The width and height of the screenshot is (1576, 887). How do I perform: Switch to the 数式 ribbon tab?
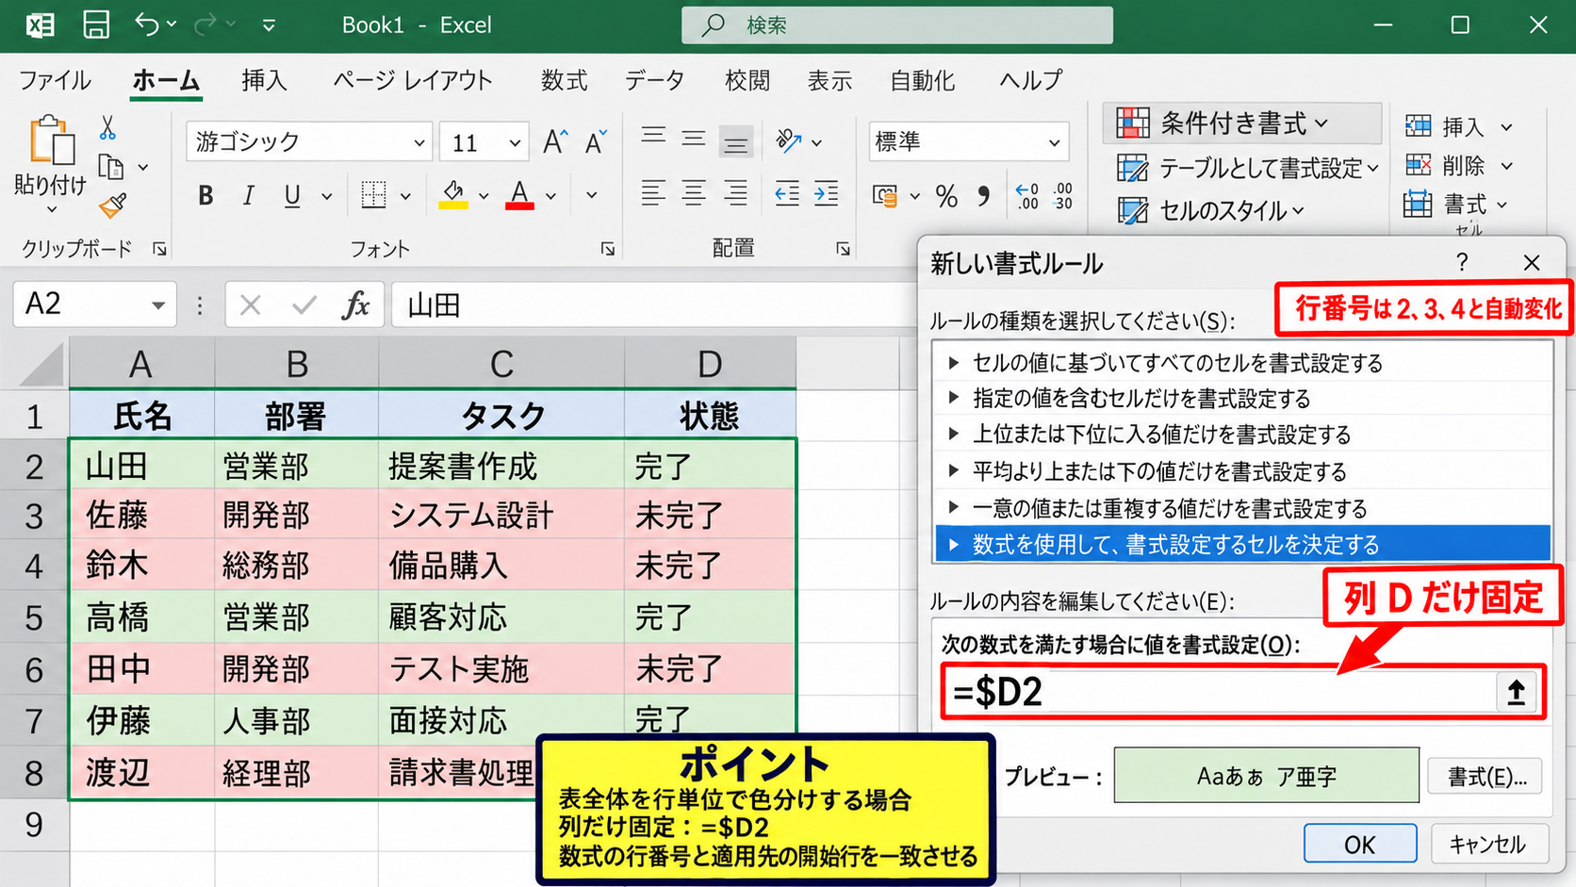pyautogui.click(x=564, y=80)
